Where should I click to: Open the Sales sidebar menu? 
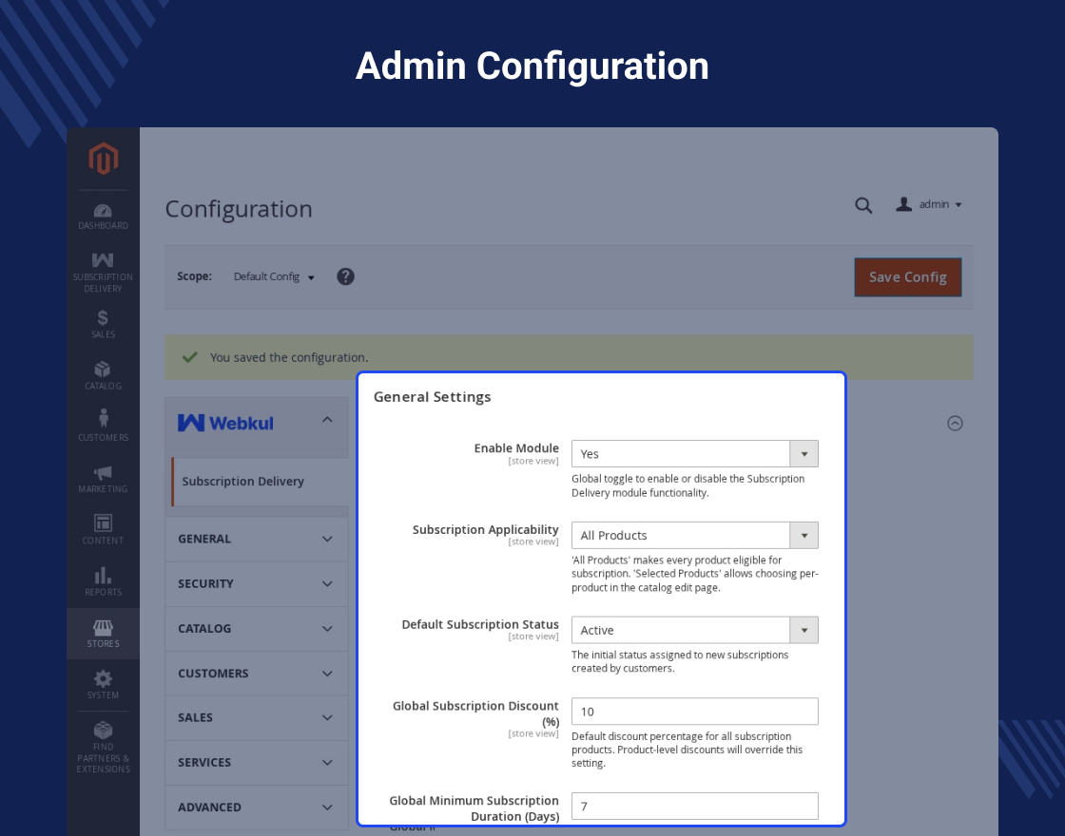pyautogui.click(x=104, y=324)
